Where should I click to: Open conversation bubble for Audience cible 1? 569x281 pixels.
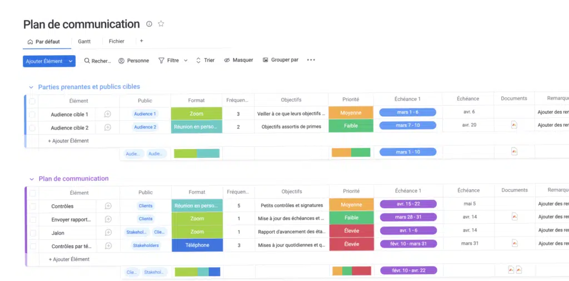107,114
